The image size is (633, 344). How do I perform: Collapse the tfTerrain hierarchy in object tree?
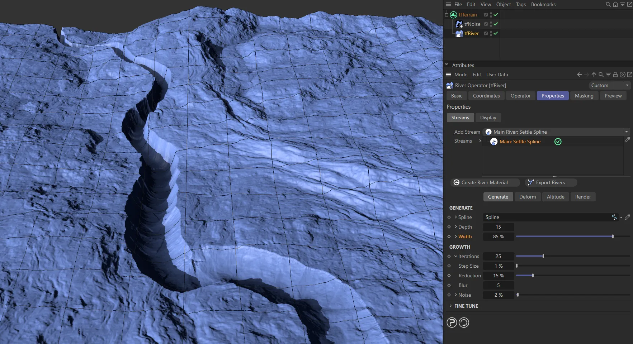coord(447,15)
